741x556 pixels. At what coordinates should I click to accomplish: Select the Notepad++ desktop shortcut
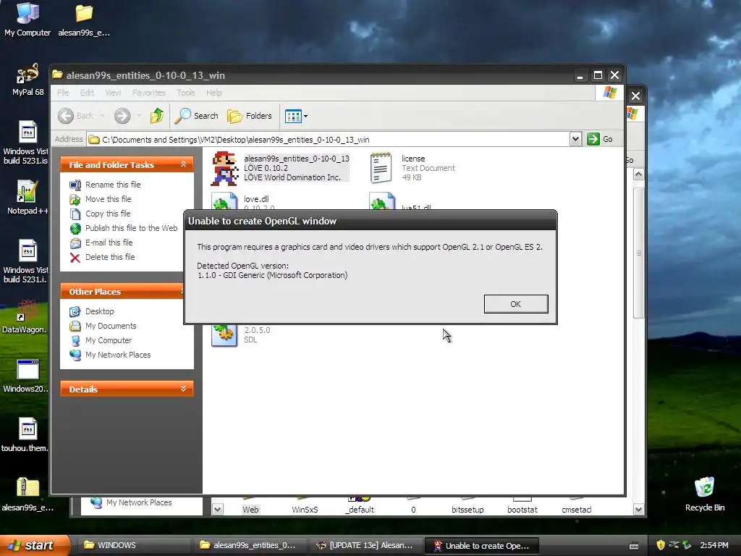27,197
